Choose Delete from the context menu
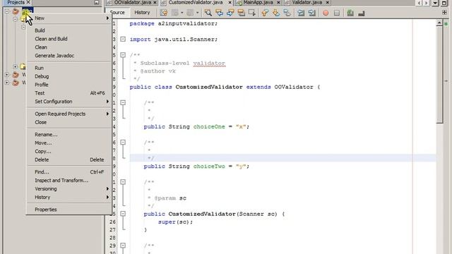The image size is (452, 254). [x=69, y=159]
